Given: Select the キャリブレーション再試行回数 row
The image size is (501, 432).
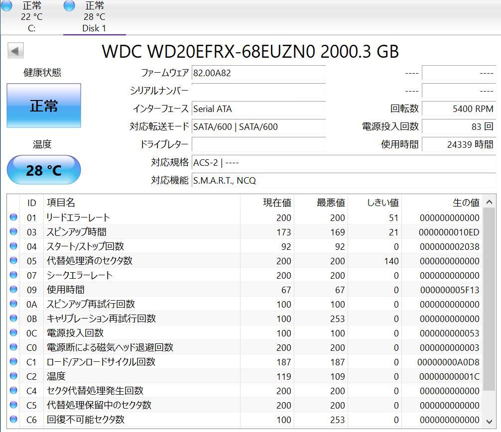Looking at the screenshot, I should (245, 319).
